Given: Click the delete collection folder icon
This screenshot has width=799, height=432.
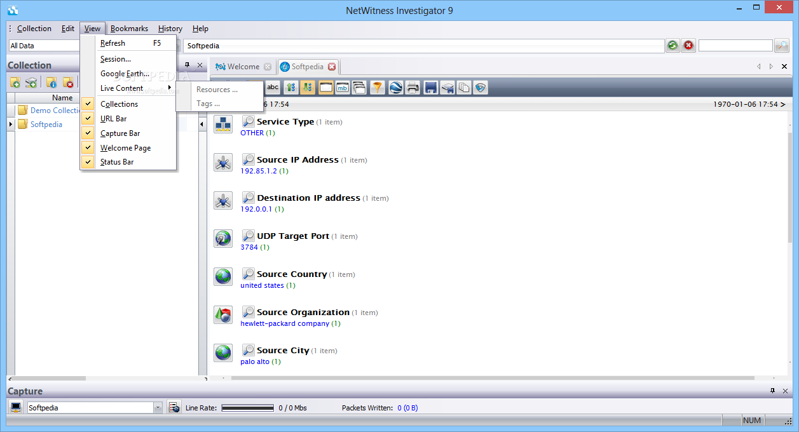Looking at the screenshot, I should coord(68,82).
